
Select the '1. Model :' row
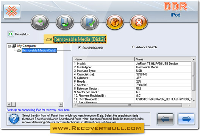coord(133,63)
